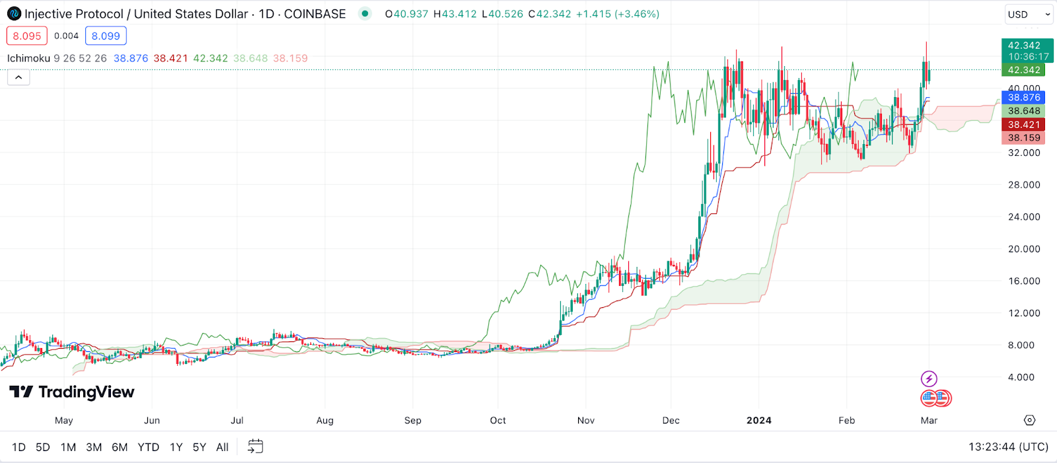Viewport: 1057px width, 463px height.
Task: Select the 5Y time range
Action: (x=200, y=447)
